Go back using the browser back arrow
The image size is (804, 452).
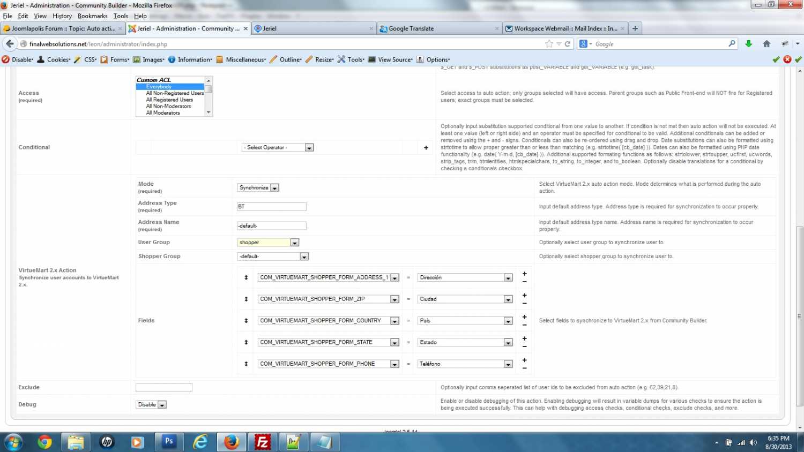10,44
